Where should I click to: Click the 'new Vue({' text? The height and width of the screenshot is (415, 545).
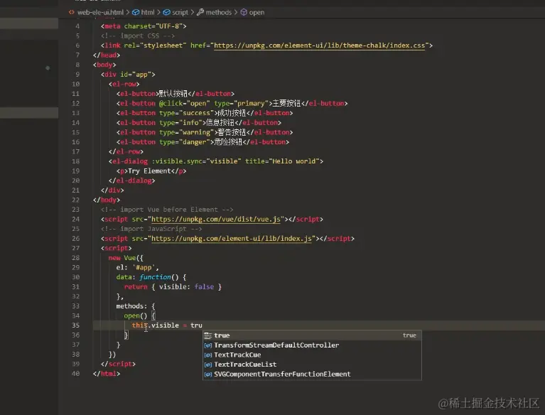(x=126, y=258)
